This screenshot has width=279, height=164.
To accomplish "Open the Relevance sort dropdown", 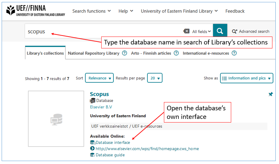I will point(99,78).
